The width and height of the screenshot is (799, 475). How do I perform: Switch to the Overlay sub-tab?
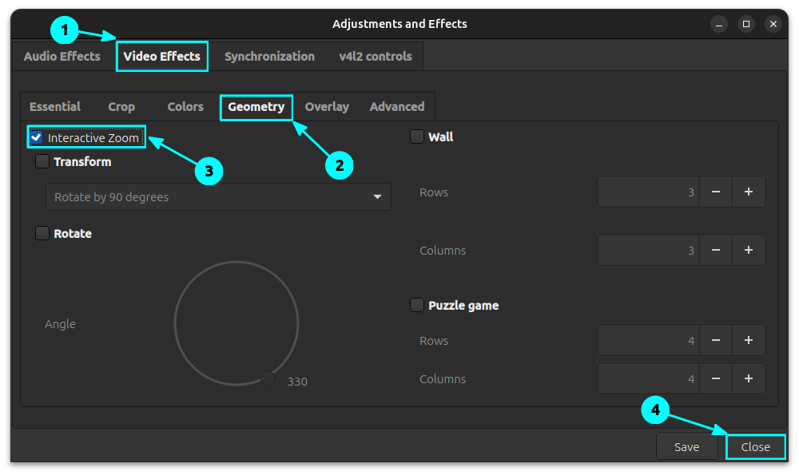327,106
